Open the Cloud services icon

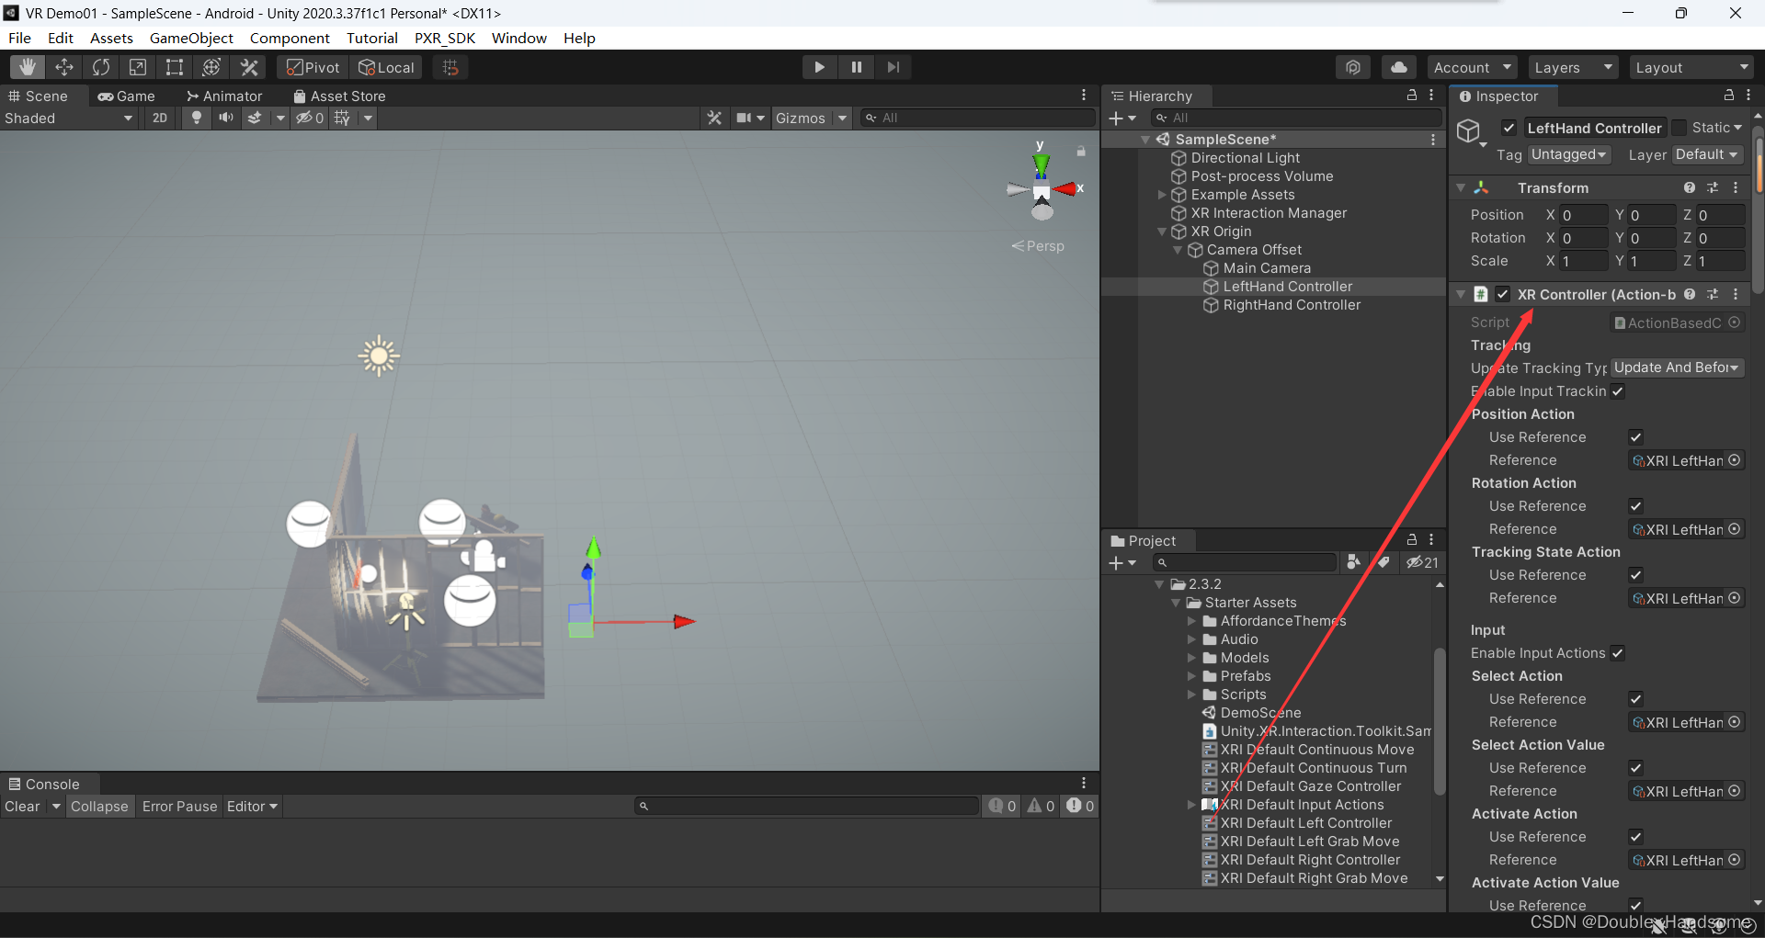coord(1398,67)
